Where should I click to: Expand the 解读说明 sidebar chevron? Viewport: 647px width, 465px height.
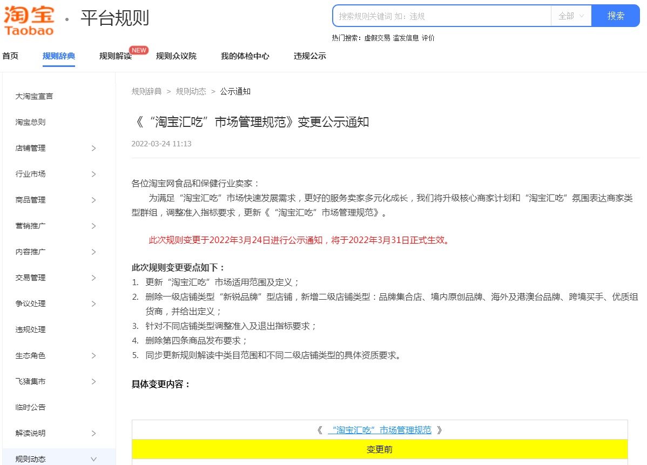click(x=93, y=433)
